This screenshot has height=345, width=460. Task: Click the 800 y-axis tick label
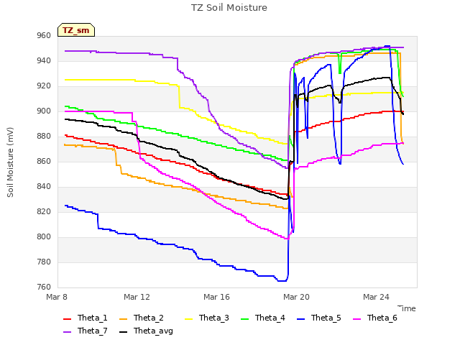[44, 237]
